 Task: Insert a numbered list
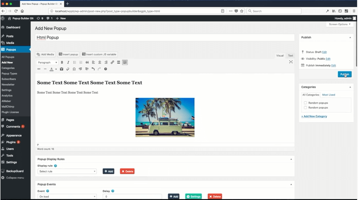tap(81, 62)
